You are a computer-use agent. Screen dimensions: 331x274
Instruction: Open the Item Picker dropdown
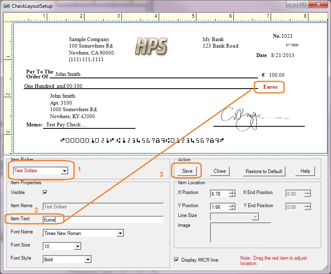[64, 171]
